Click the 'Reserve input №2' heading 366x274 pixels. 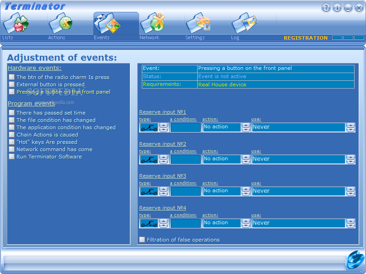pos(162,144)
